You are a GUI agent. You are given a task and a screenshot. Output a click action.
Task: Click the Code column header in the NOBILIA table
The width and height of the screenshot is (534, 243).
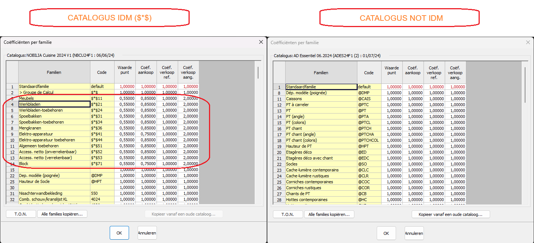pos(102,72)
